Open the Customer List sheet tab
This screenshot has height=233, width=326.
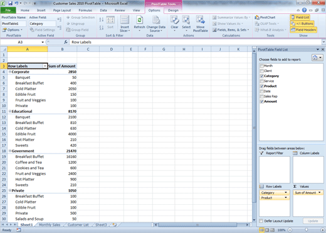[x=78, y=225]
